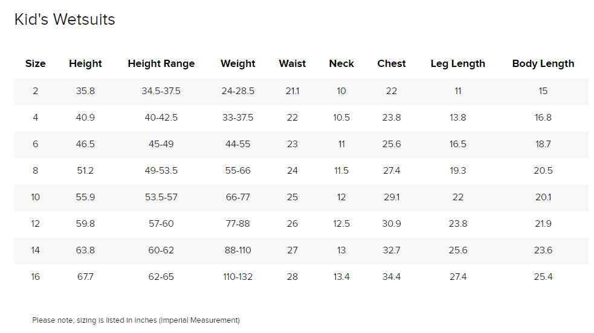
Task: Click the Kid's Wetsuits heading
Action: coord(65,20)
